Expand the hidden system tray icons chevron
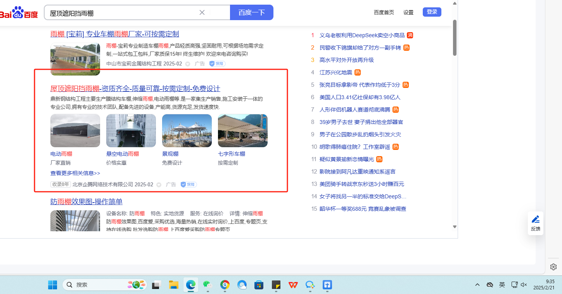This screenshot has height=294, width=562. point(477,285)
